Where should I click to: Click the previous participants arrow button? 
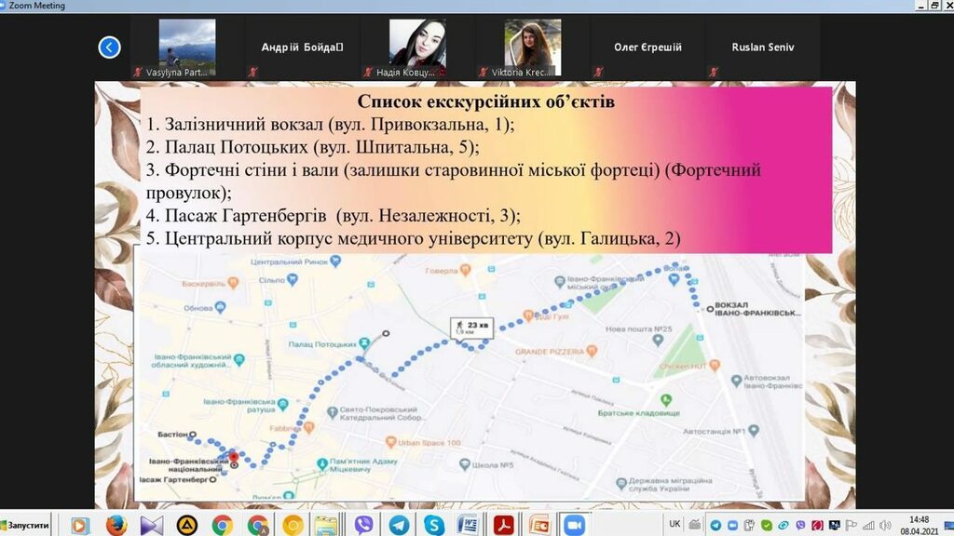pos(109,47)
